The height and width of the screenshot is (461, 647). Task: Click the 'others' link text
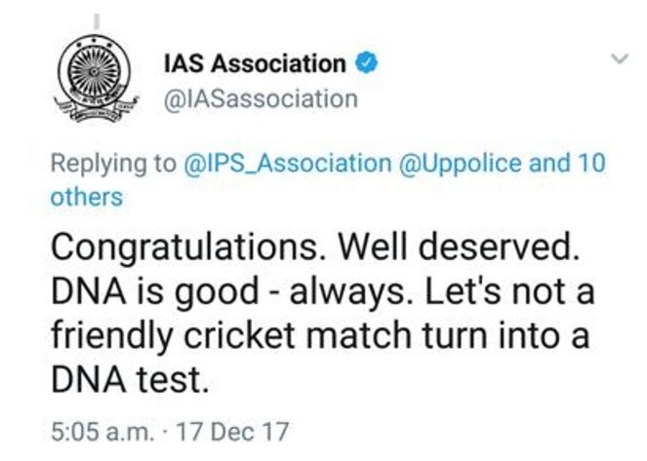point(87,197)
